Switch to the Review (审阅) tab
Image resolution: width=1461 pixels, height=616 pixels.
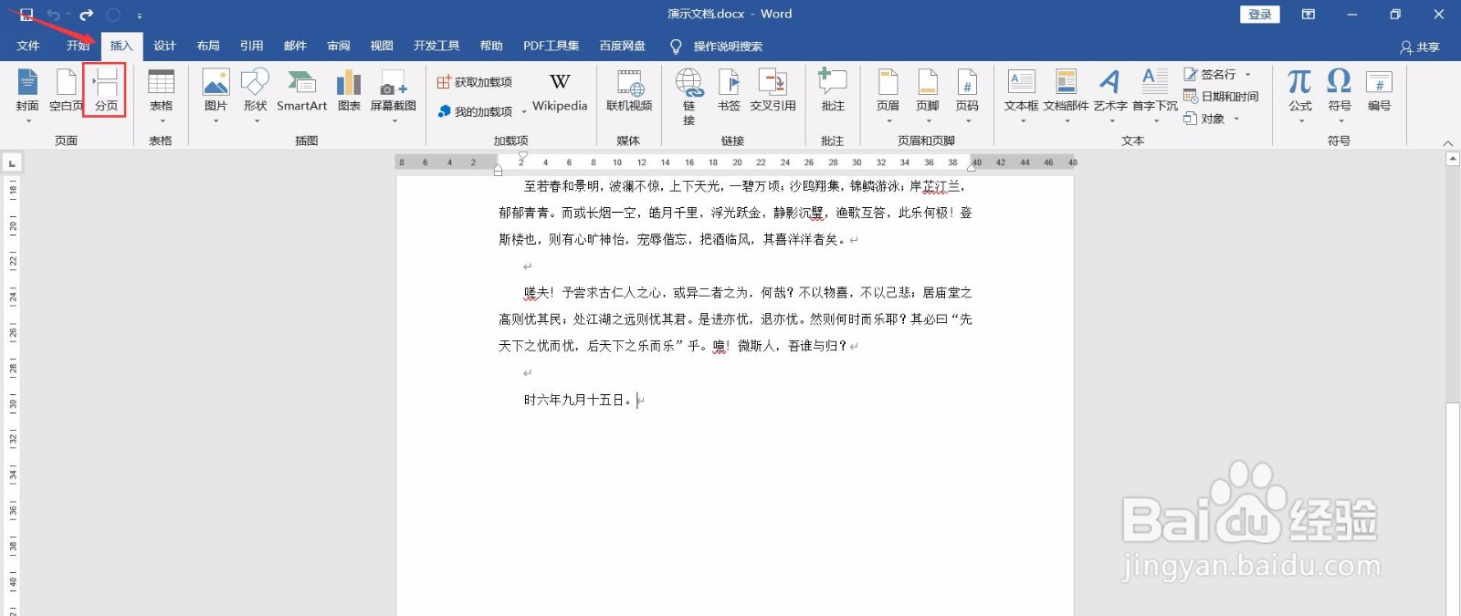(x=339, y=46)
